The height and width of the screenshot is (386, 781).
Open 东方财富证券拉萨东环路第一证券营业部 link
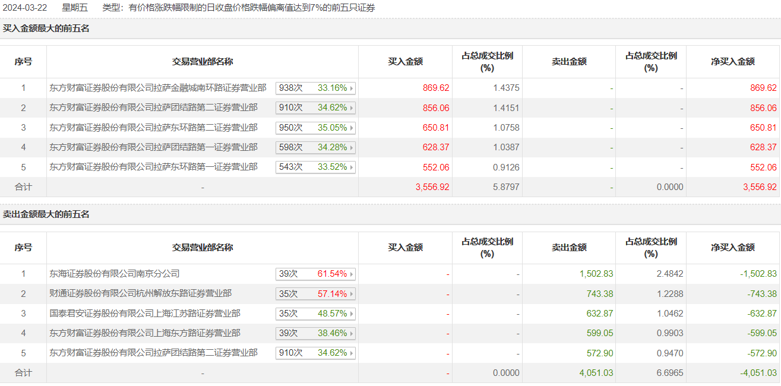[x=153, y=167]
